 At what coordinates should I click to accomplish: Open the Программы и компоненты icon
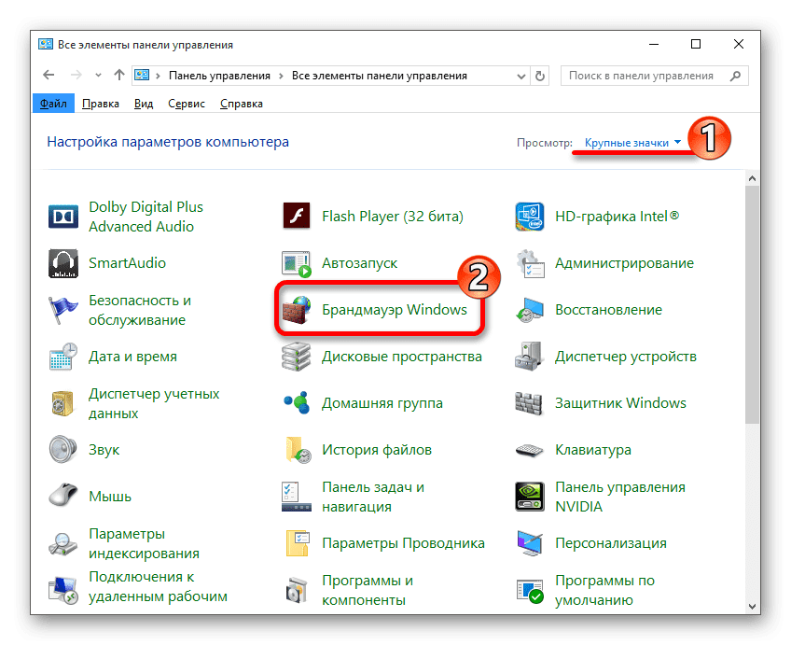click(x=297, y=590)
